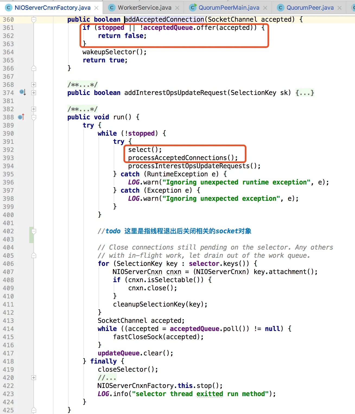Close the QuorumPeer.java tab

pos(340,8)
